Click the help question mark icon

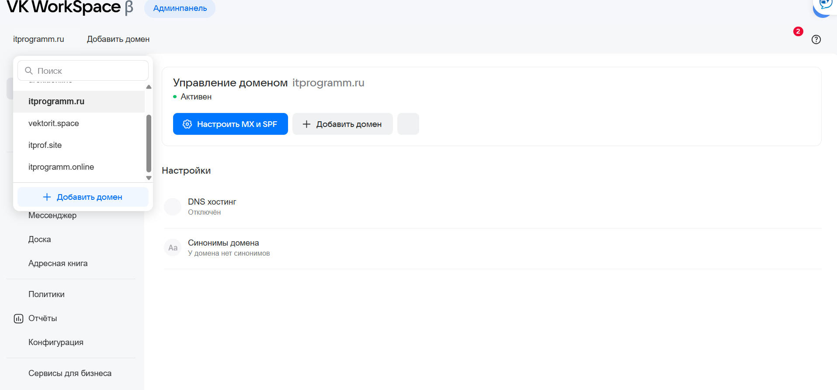[816, 39]
